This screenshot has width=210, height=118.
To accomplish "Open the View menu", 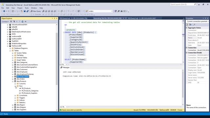I will click(x=13, y=8).
